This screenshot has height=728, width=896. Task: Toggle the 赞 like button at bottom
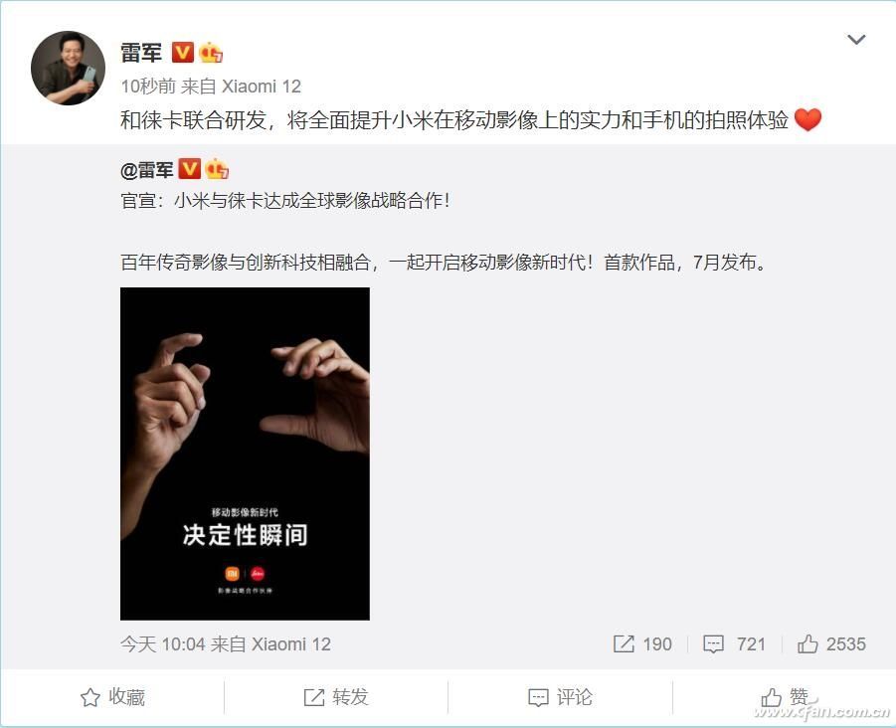click(x=784, y=697)
